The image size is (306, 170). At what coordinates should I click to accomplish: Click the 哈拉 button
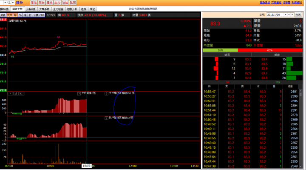click(x=65, y=3)
